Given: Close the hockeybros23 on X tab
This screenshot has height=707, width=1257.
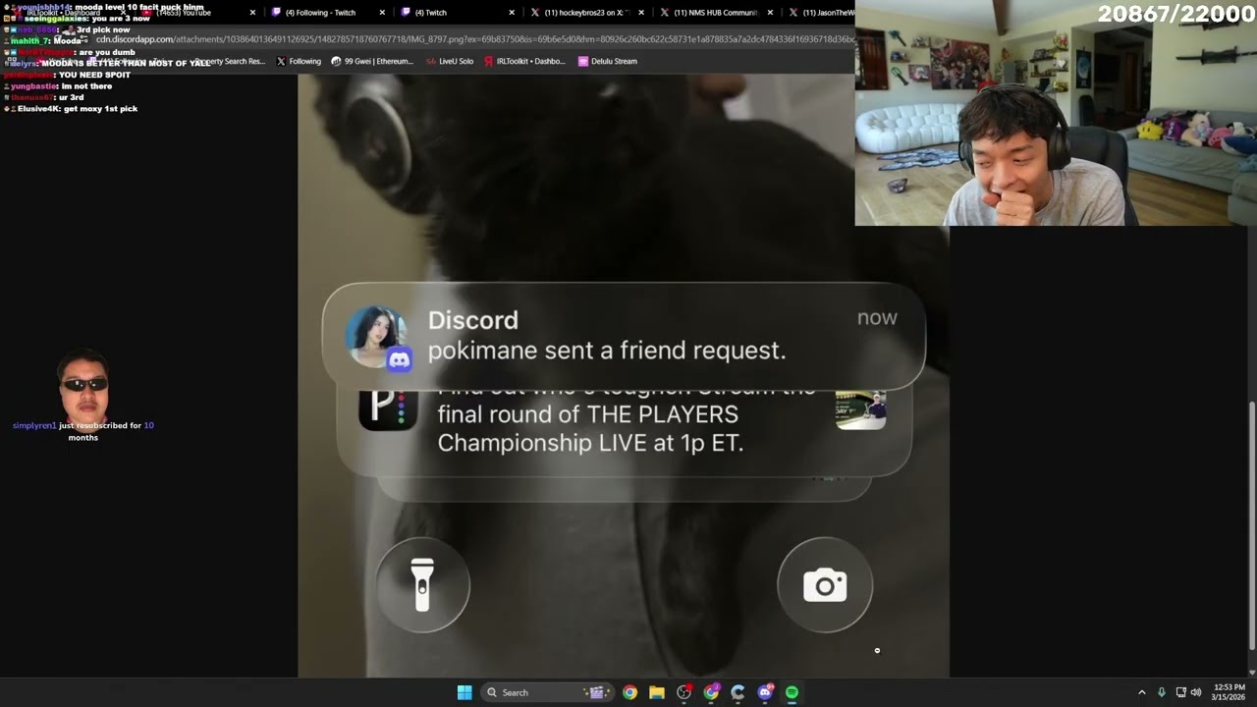Looking at the screenshot, I should (x=641, y=13).
